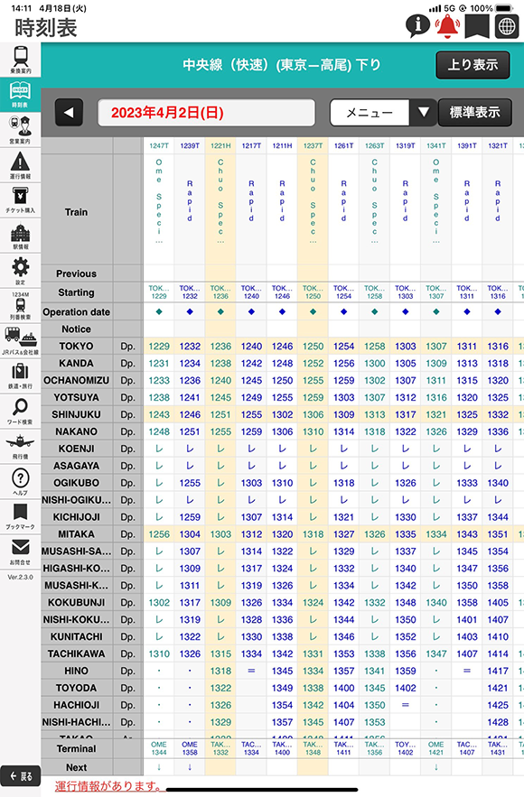Open 列番検索 train number search icon
Image resolution: width=524 pixels, height=797 pixels.
click(21, 305)
